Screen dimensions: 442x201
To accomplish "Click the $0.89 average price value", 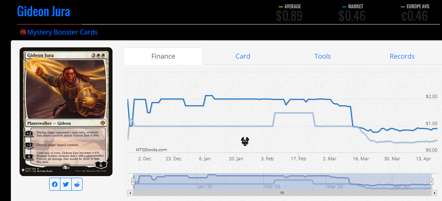I will click(289, 16).
